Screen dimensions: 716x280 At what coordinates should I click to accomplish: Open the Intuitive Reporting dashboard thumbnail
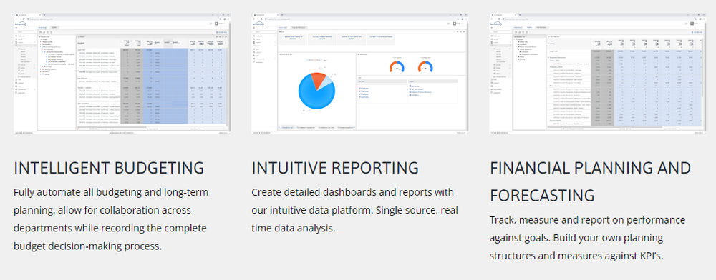(x=360, y=74)
